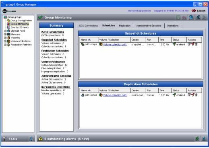Click the Logout icon
Screen dimensions: 209x148
coord(194,10)
